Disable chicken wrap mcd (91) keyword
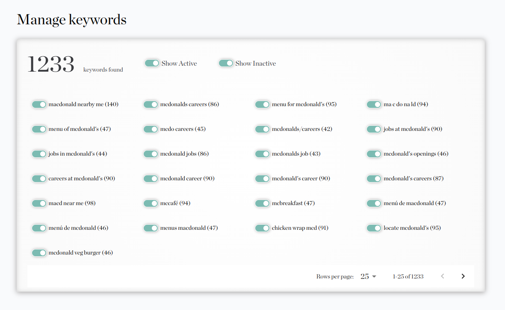Viewport: 505px width, 310px height. pyautogui.click(x=262, y=228)
